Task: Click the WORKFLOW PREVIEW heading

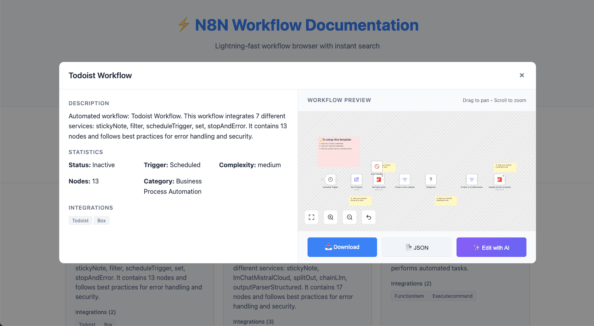Action: point(339,100)
